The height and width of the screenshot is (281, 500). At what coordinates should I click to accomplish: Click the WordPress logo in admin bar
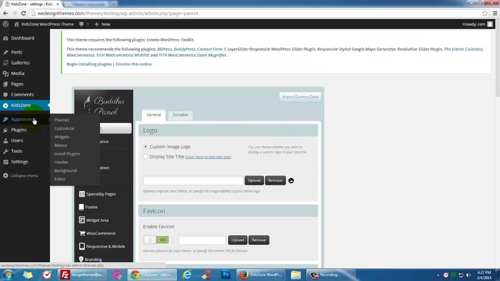5,24
